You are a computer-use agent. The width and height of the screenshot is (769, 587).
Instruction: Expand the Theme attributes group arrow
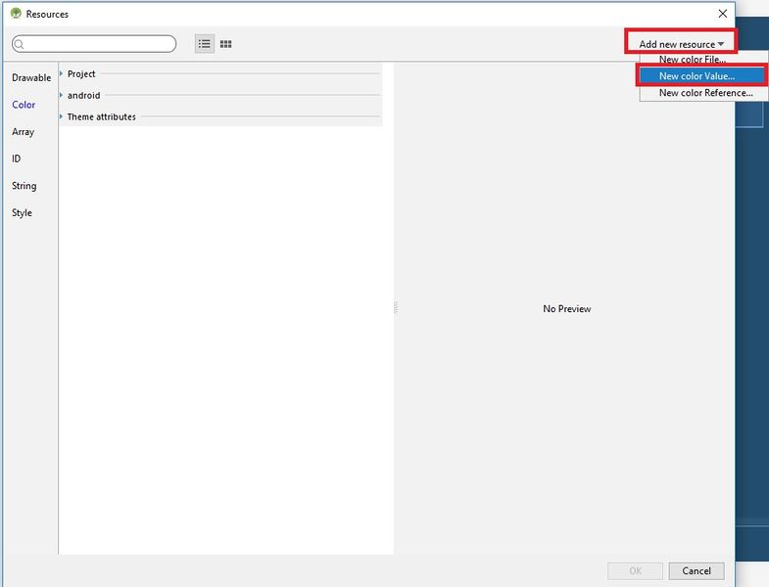tap(62, 116)
